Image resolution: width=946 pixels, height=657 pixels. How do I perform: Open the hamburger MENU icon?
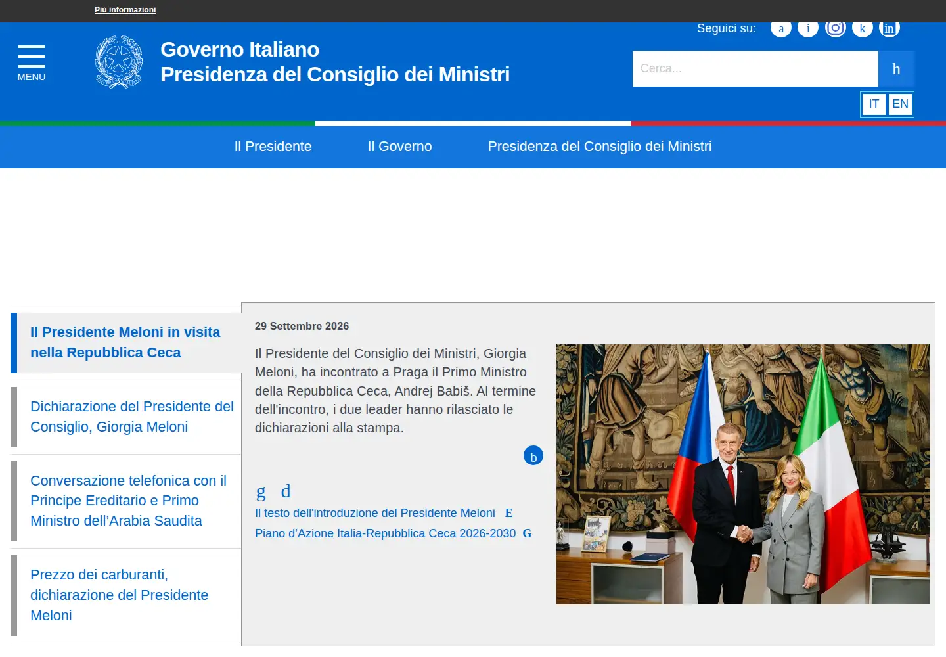(32, 63)
